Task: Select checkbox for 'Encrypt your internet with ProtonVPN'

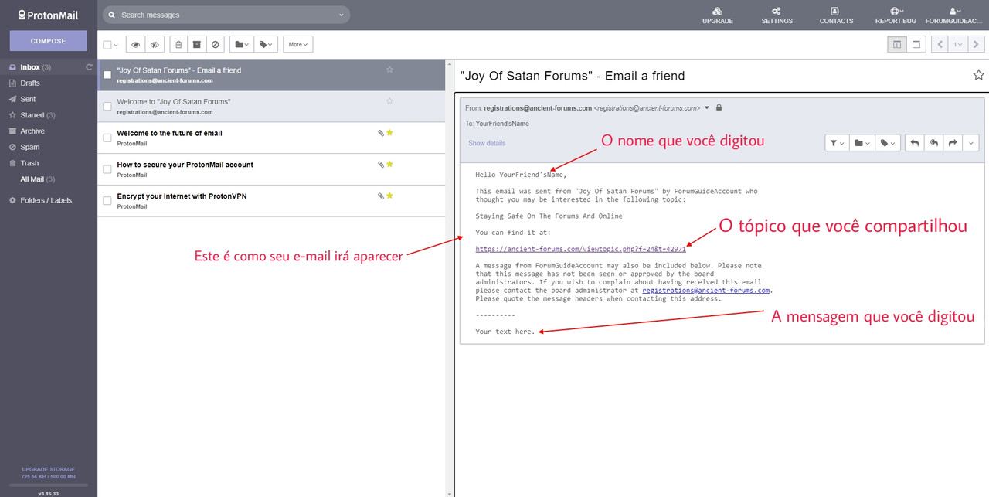Action: 107,201
